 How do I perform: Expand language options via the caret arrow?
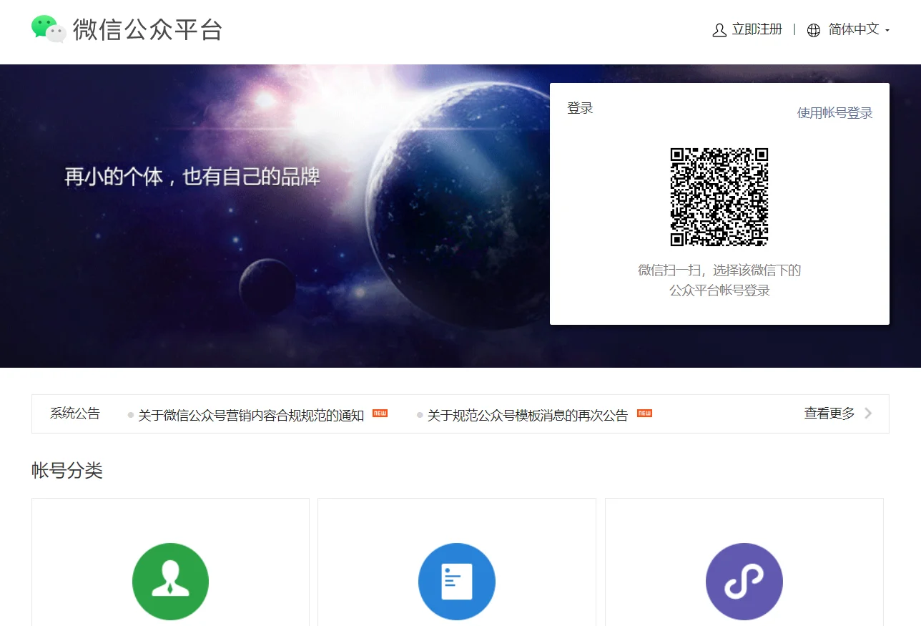(887, 31)
